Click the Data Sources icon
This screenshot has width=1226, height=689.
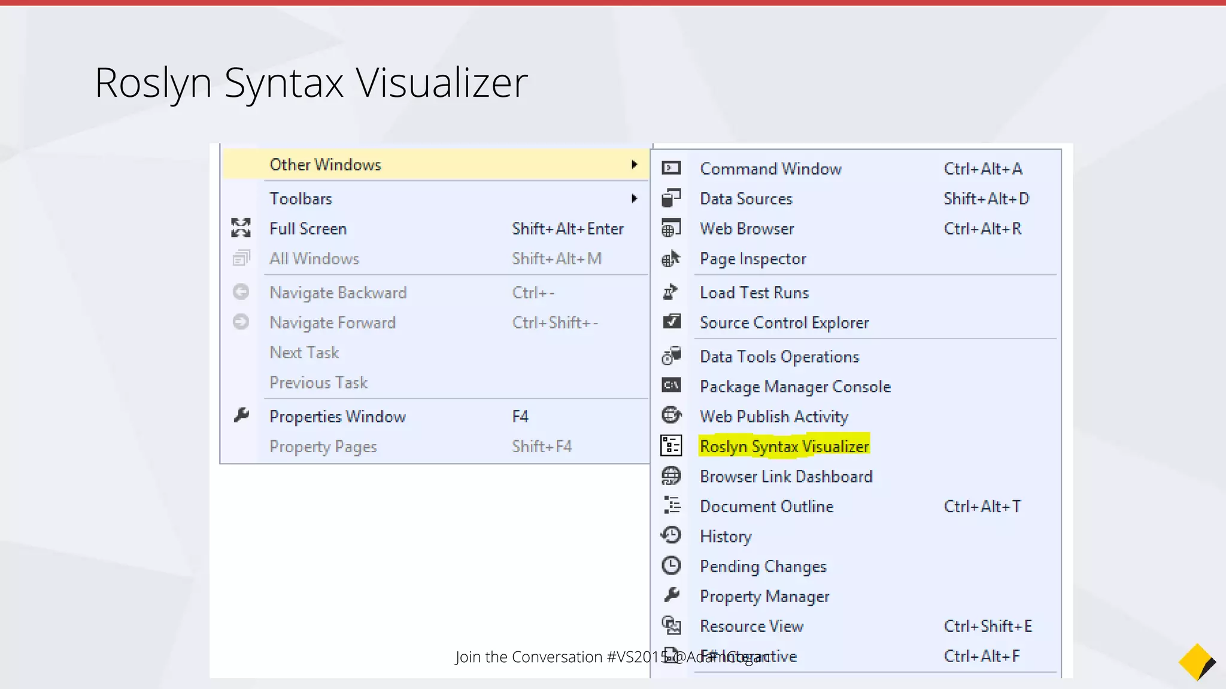click(671, 198)
